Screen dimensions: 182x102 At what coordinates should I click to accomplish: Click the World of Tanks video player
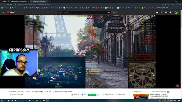click(x=90, y=52)
